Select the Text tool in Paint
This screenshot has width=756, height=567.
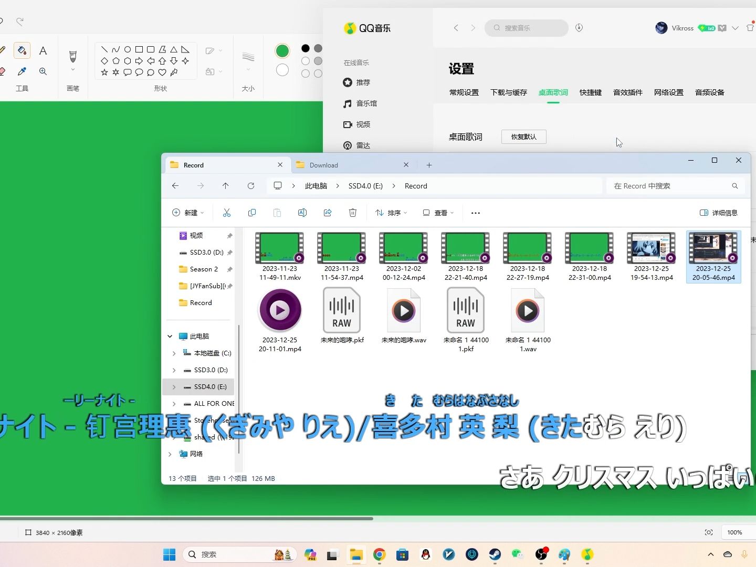point(44,50)
